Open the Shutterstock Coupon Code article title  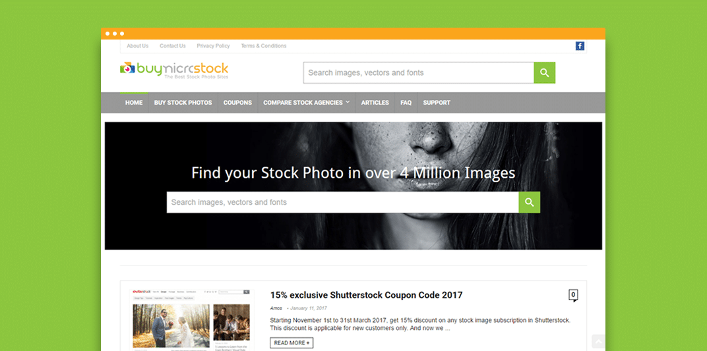(366, 295)
